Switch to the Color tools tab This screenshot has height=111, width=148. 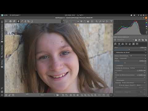click(123, 44)
